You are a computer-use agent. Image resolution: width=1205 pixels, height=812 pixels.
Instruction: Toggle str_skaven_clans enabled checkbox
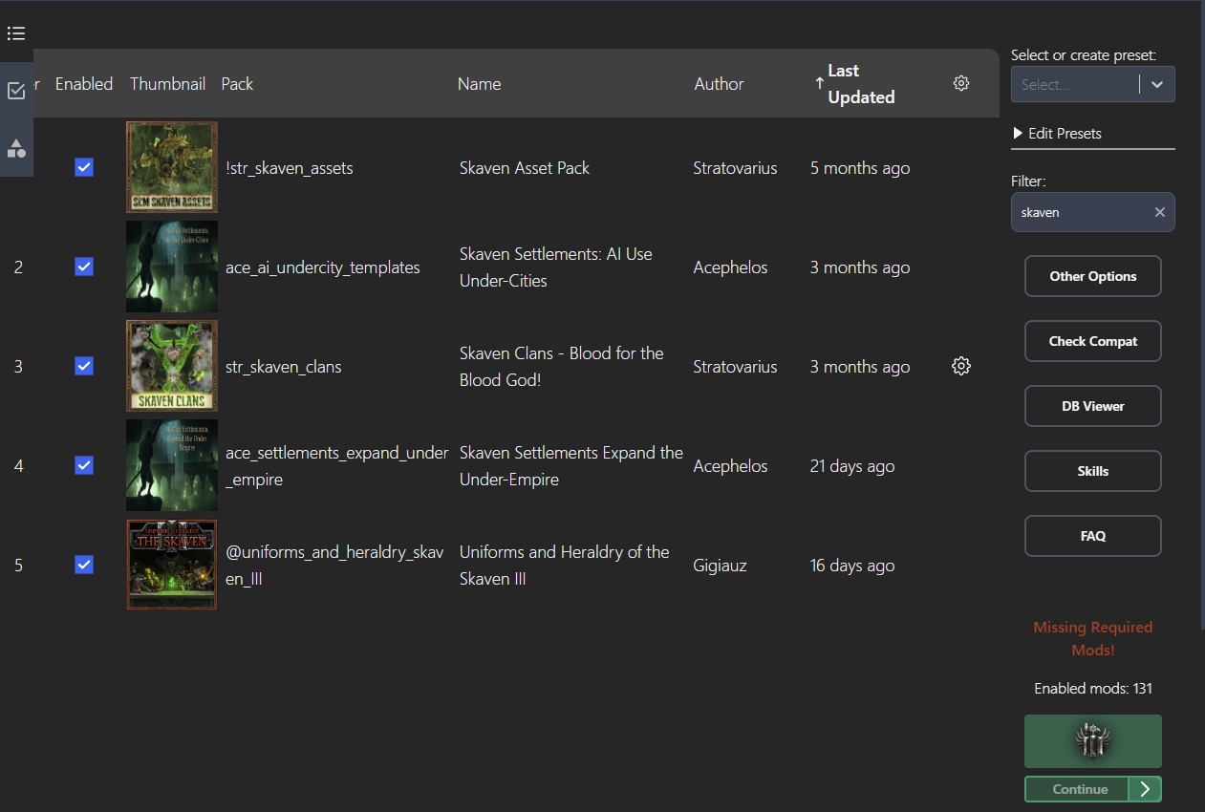(x=84, y=366)
